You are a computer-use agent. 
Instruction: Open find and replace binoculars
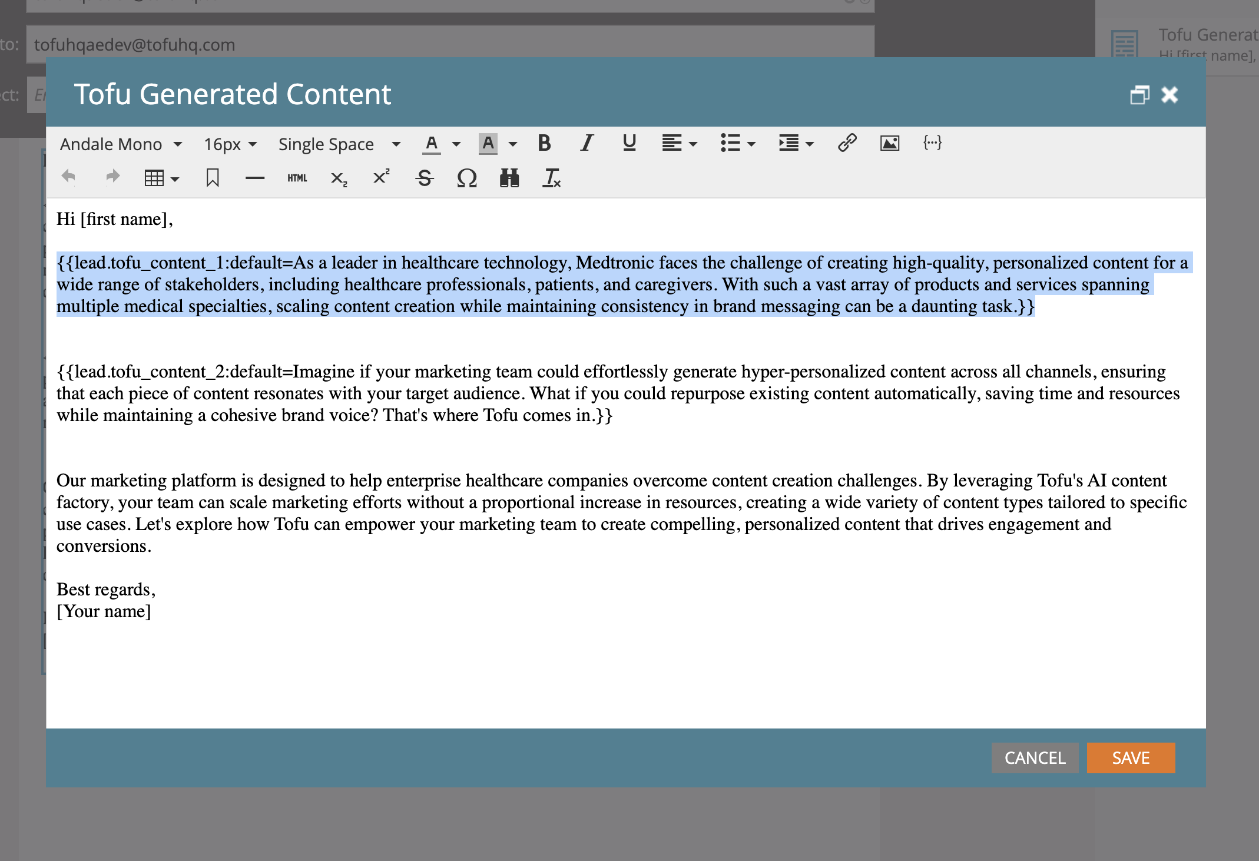pyautogui.click(x=509, y=178)
